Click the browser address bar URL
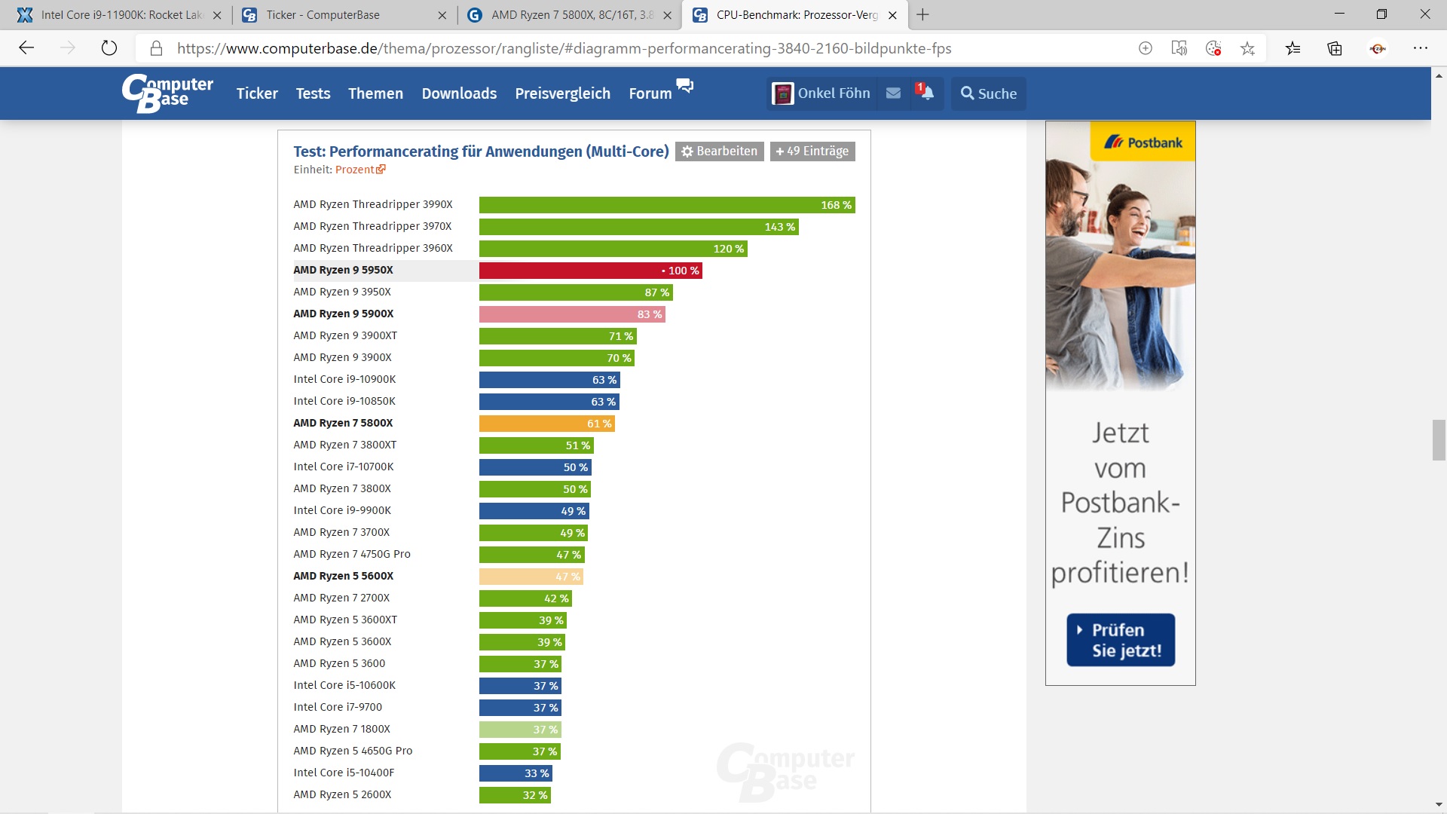This screenshot has height=814, width=1447. (564, 49)
